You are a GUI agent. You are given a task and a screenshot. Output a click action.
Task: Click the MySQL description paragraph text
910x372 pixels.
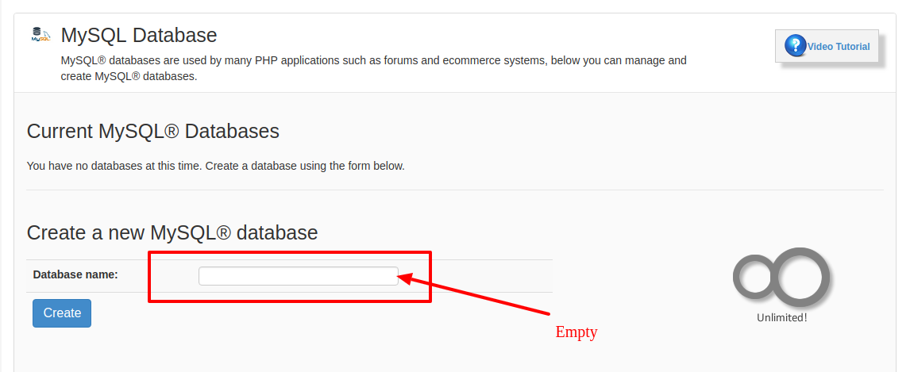tap(374, 68)
